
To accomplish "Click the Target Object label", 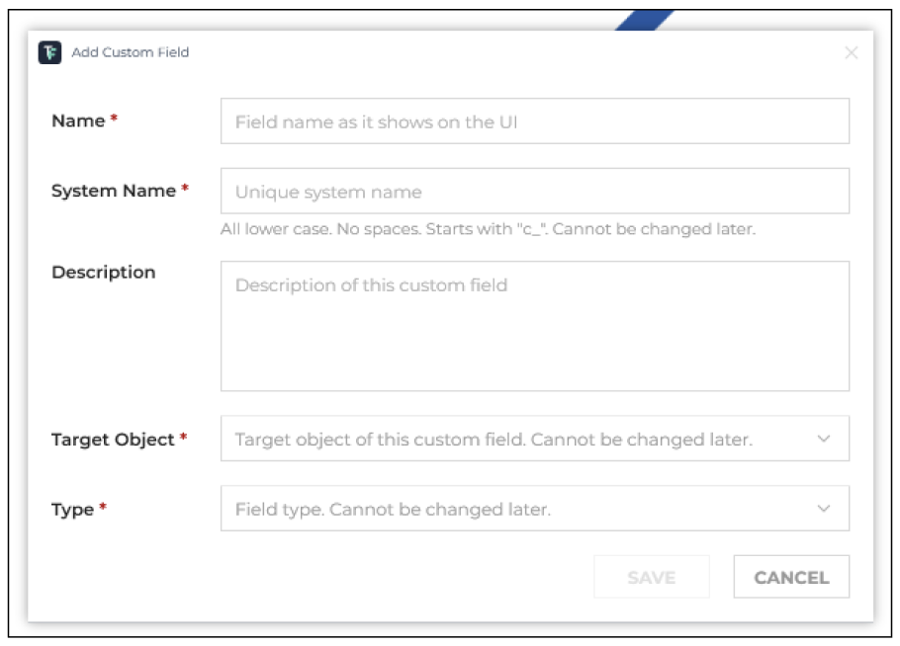I will tap(113, 440).
